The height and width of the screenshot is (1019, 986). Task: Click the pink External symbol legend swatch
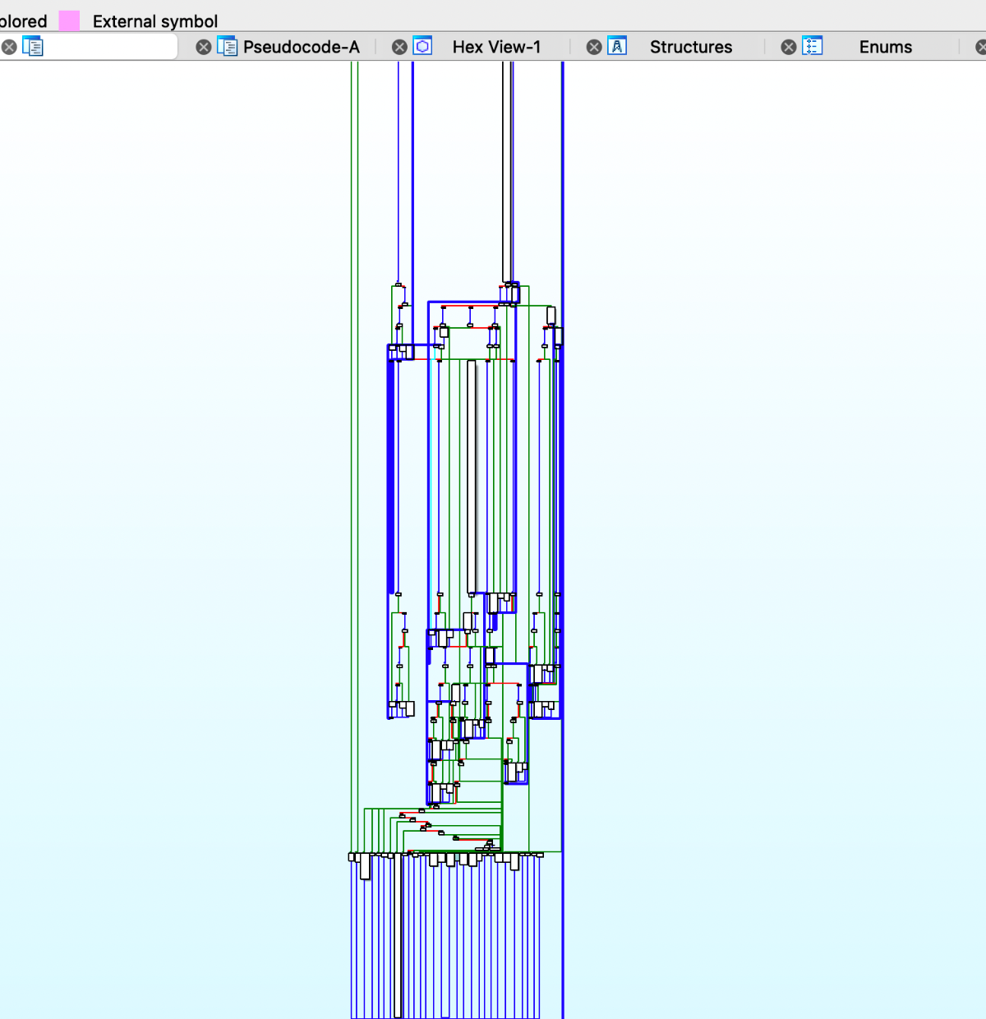pyautogui.click(x=70, y=21)
